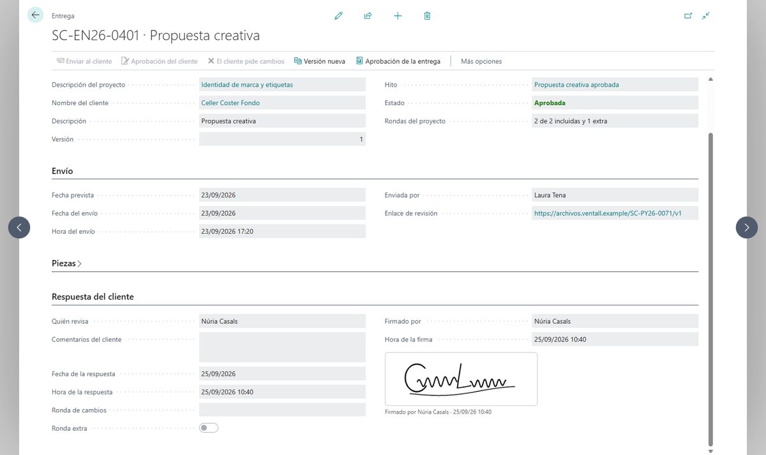Click the Hora de la firma value
Screen dimensions: 766x455
click(x=615, y=340)
